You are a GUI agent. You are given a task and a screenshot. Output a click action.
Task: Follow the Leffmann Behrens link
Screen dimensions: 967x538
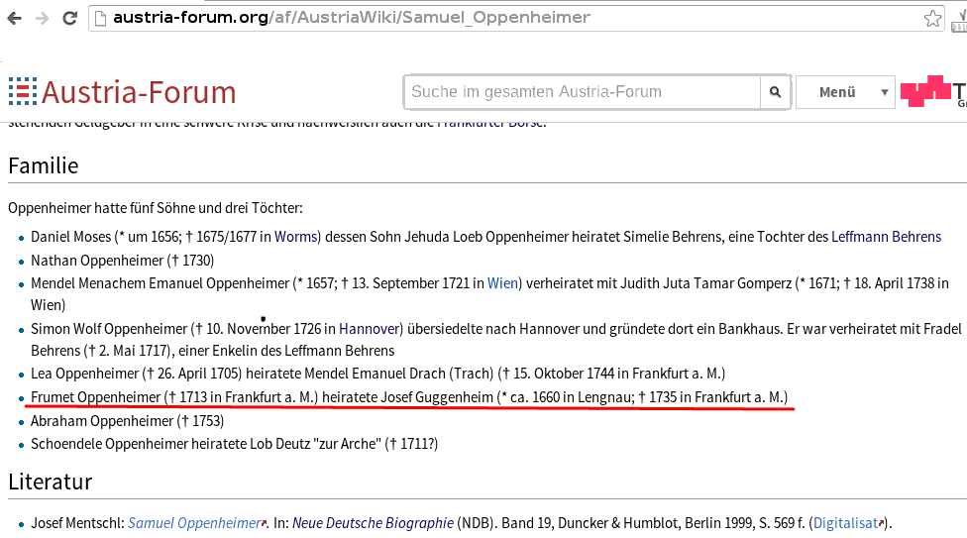[x=886, y=237]
